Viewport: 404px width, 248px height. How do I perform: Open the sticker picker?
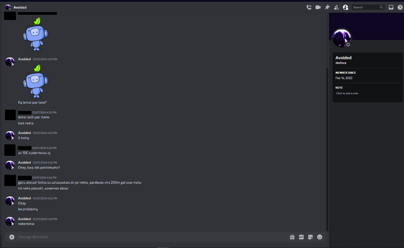(x=310, y=237)
